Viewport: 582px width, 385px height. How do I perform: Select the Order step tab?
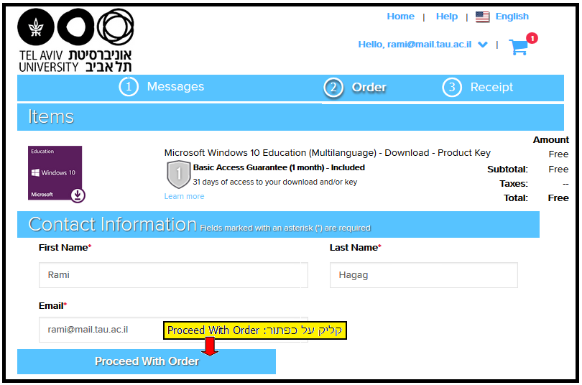click(355, 88)
